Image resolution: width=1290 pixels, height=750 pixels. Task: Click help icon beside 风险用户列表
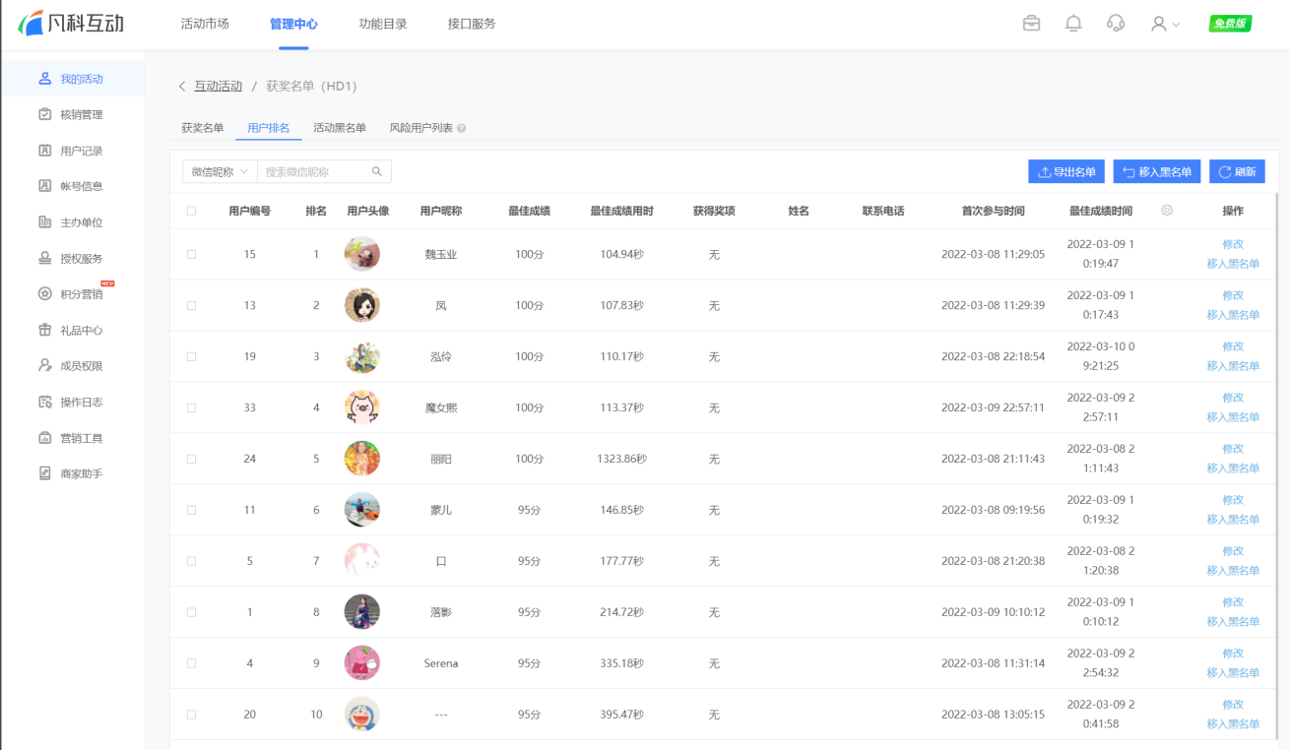click(x=462, y=129)
